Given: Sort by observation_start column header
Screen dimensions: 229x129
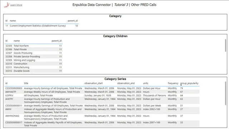Looking at the screenshot, I should (x=93, y=83).
